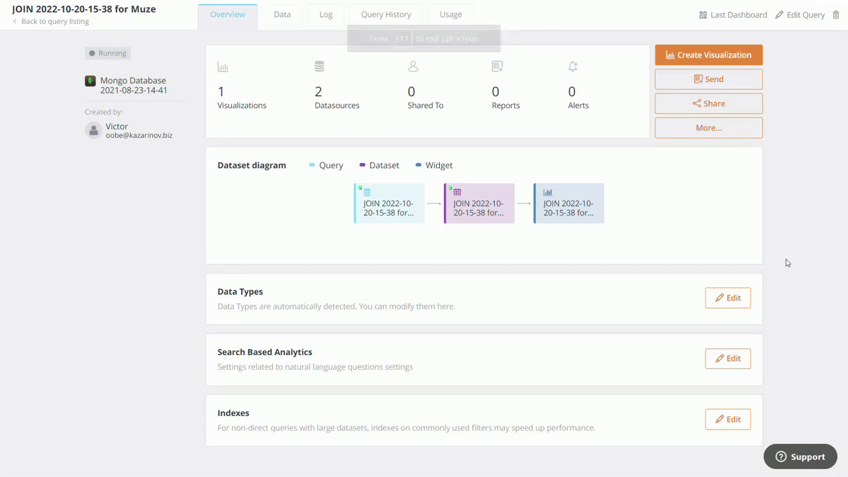Open the Query History tab
Image resolution: width=848 pixels, height=477 pixels.
point(386,15)
